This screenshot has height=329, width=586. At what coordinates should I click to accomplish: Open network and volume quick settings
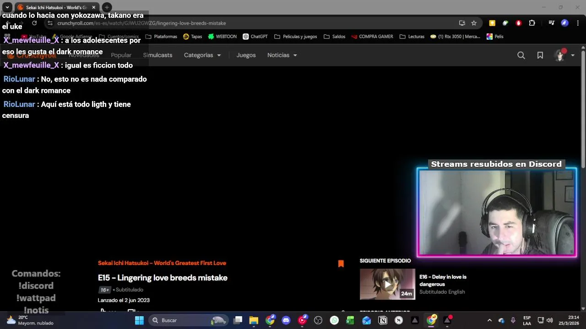click(x=545, y=320)
